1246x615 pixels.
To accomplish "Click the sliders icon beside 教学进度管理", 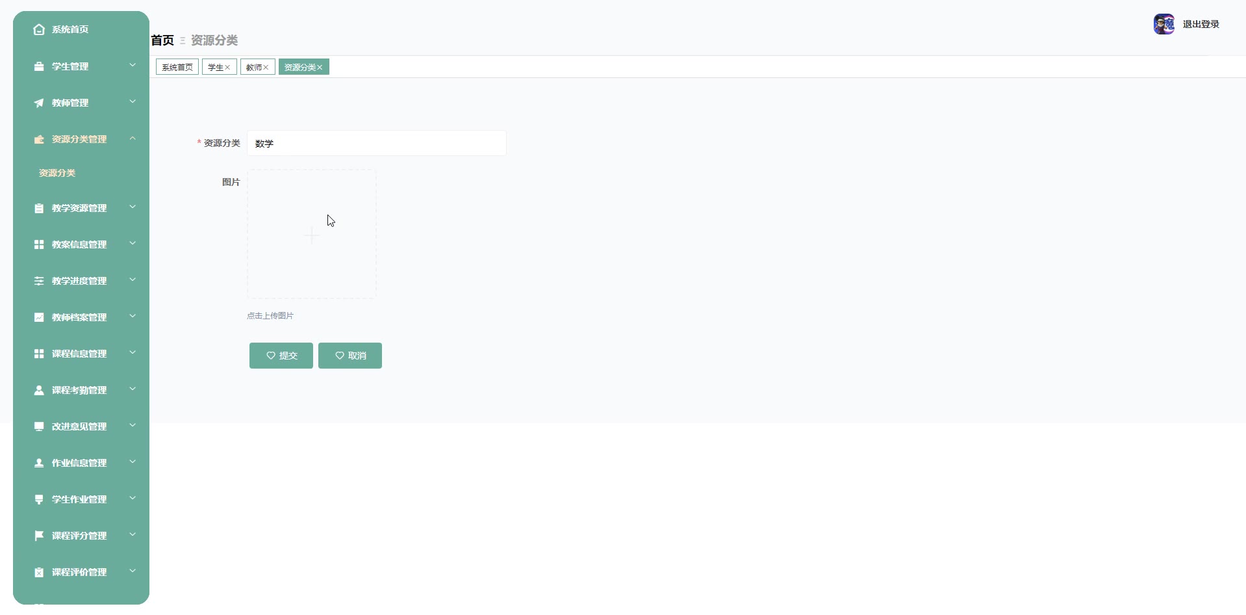I will (39, 281).
